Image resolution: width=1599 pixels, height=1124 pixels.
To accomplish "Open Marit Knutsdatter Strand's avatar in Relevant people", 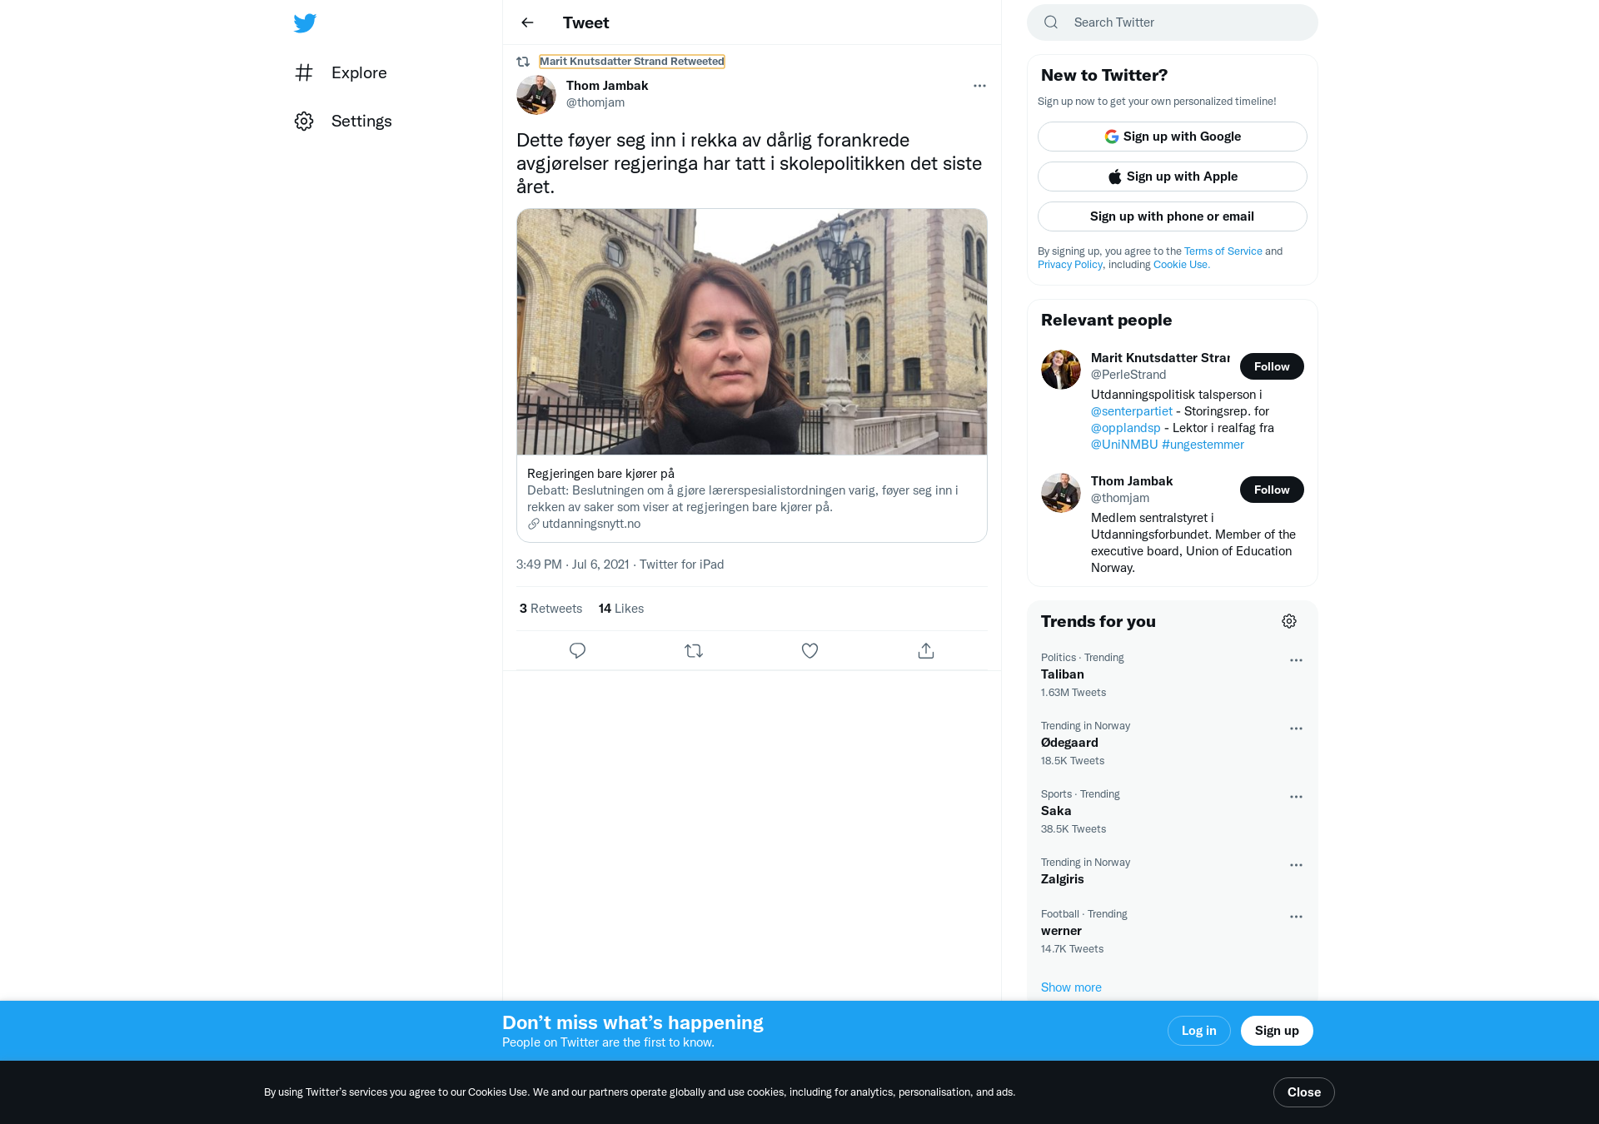I will (x=1061, y=370).
